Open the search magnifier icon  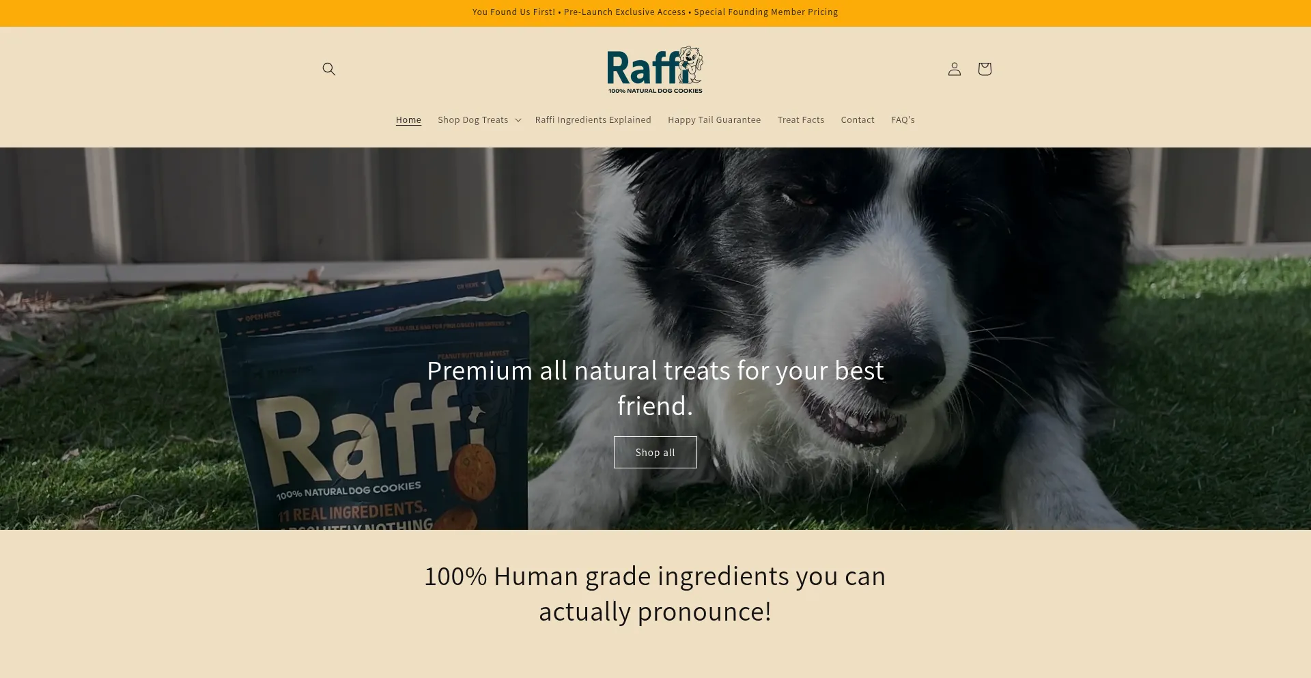[328, 69]
